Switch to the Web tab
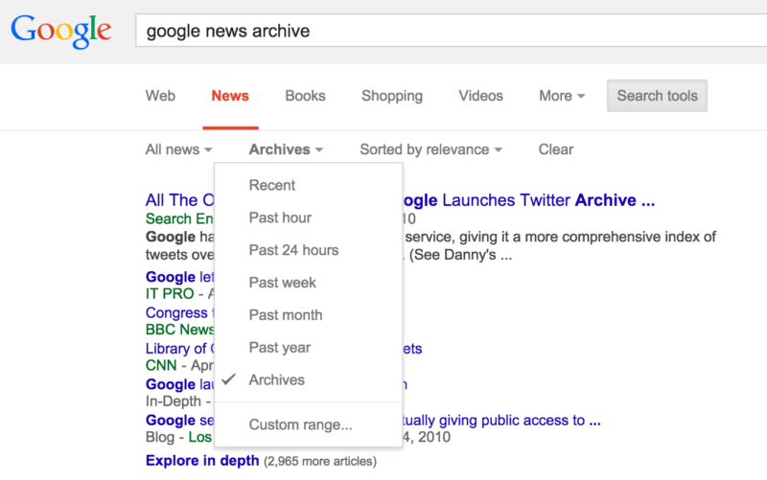 [160, 96]
